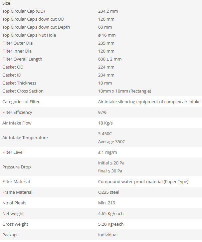This screenshot has width=202, height=242.
Task: Select the 'Top Circular Cap (OD)' label
Action: pyautogui.click(x=24, y=11)
